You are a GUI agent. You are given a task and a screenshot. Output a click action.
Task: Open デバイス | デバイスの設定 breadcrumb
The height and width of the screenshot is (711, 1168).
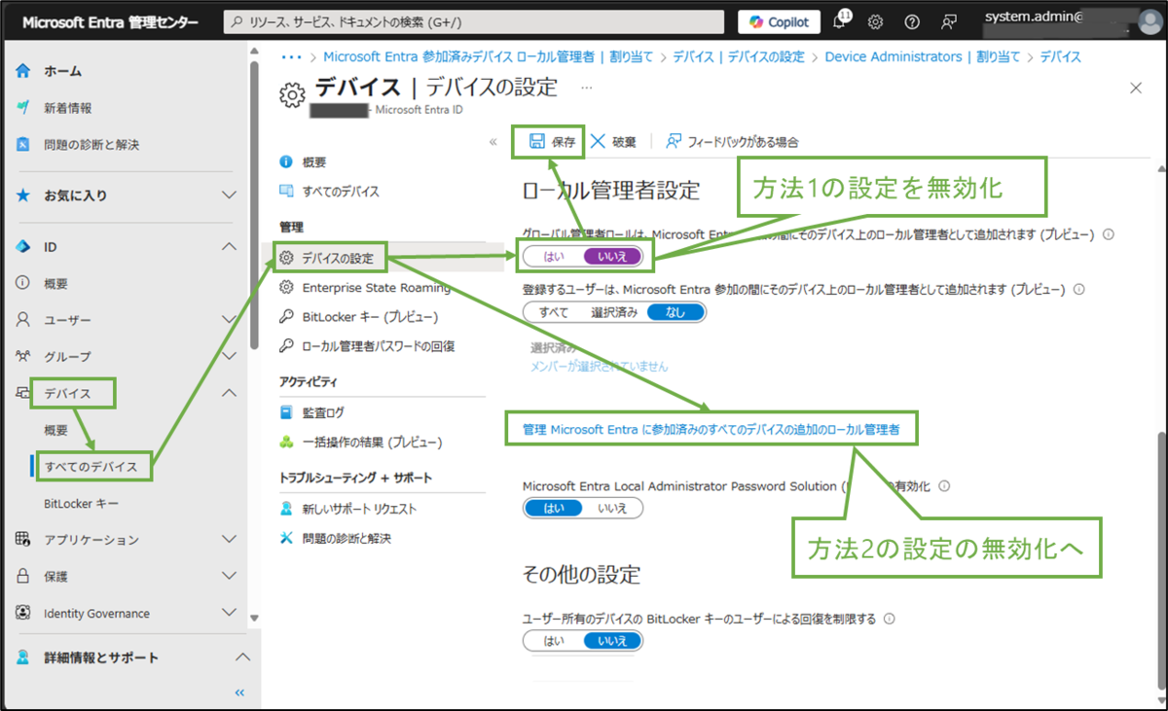(738, 56)
